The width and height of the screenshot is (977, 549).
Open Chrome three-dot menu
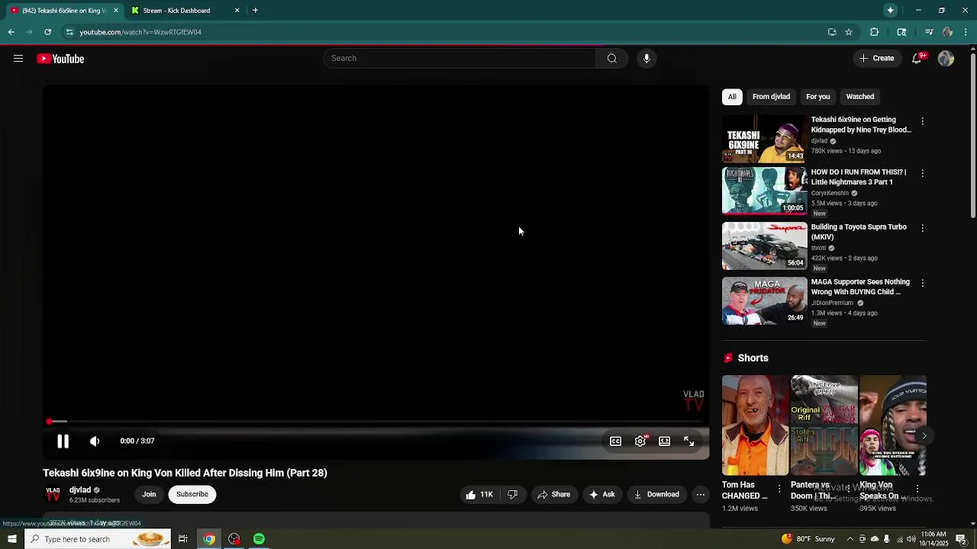pos(966,32)
